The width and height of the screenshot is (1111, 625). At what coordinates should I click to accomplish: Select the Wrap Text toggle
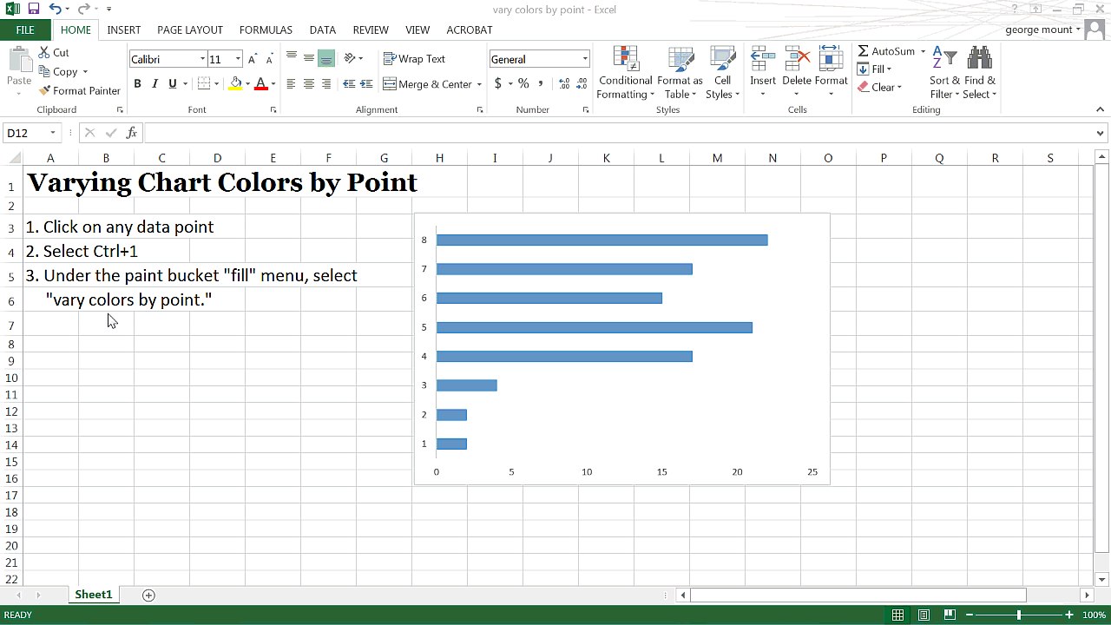coord(415,58)
